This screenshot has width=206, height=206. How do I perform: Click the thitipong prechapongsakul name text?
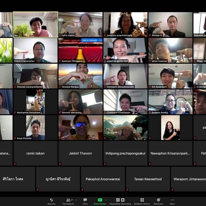point(125,153)
